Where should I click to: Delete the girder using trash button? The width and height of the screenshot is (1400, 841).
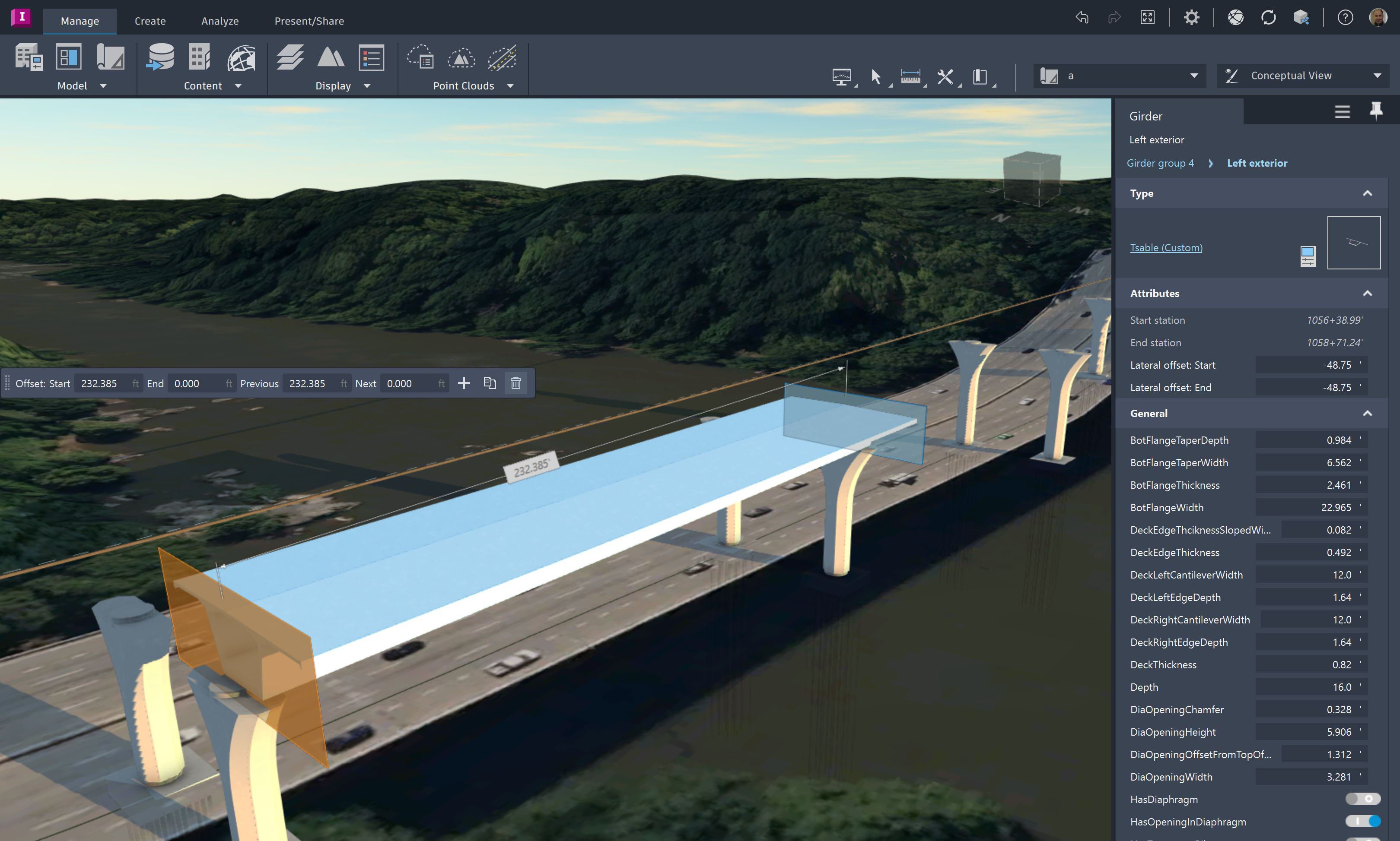(515, 383)
